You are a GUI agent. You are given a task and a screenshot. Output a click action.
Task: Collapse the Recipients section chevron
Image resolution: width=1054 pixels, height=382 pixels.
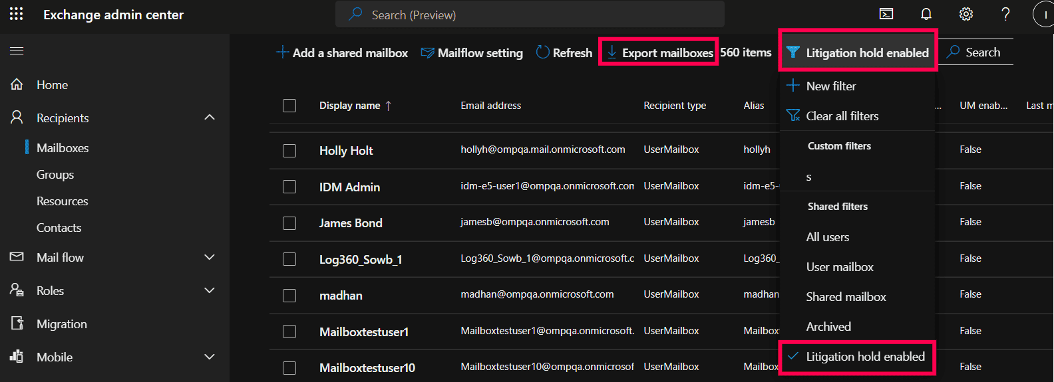point(210,117)
